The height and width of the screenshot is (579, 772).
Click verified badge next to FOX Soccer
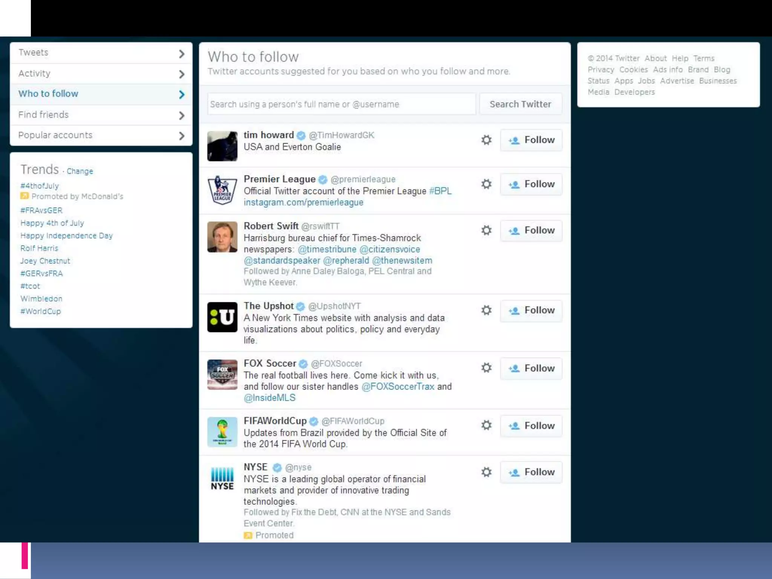tap(303, 364)
